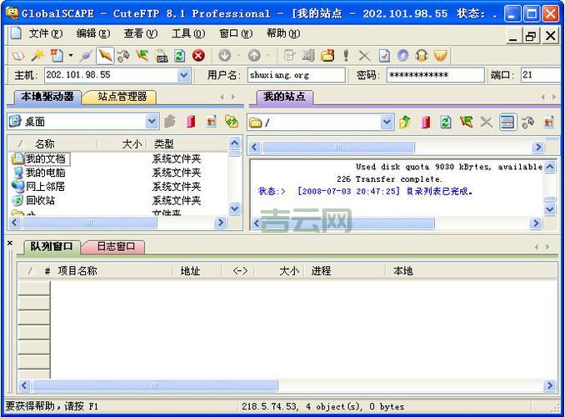Expand the local 桌面 folder dropdown

[x=152, y=122]
